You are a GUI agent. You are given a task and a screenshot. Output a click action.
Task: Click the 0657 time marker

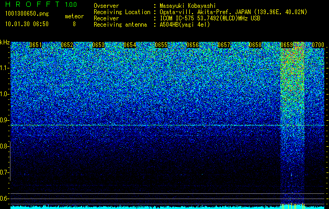(x=224, y=45)
